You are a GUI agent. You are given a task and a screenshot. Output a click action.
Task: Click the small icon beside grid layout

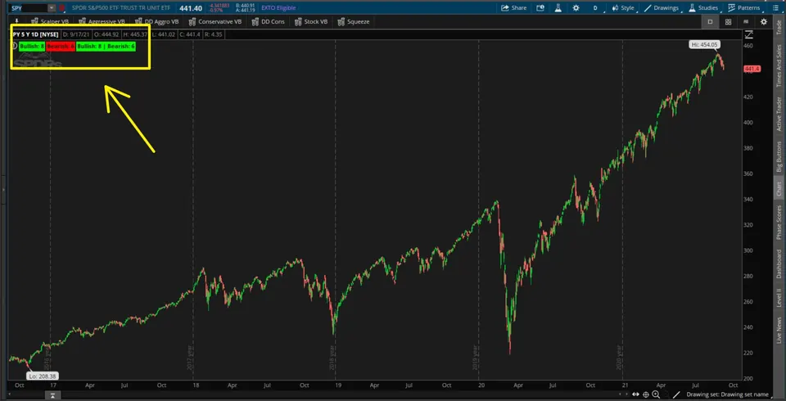coord(746,21)
